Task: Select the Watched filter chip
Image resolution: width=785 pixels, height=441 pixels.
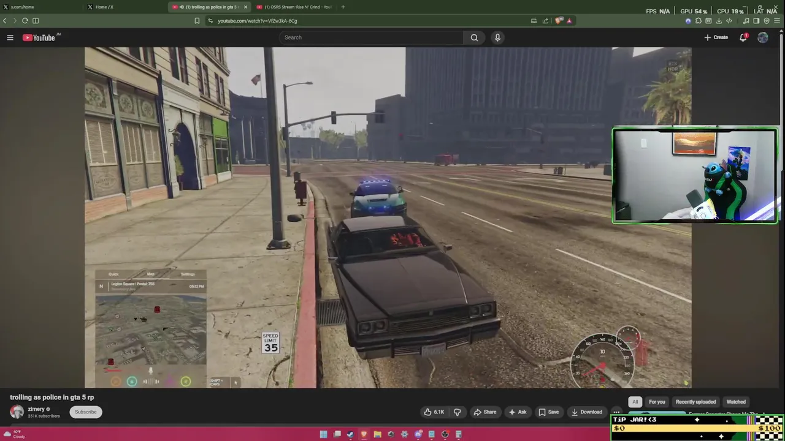Action: [x=736, y=402]
